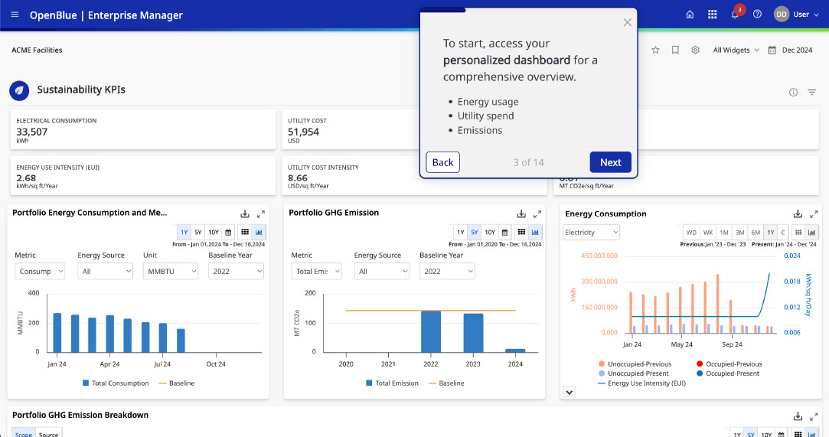
Task: Select the Source tab in GHG Breakdown
Action: 48,434
